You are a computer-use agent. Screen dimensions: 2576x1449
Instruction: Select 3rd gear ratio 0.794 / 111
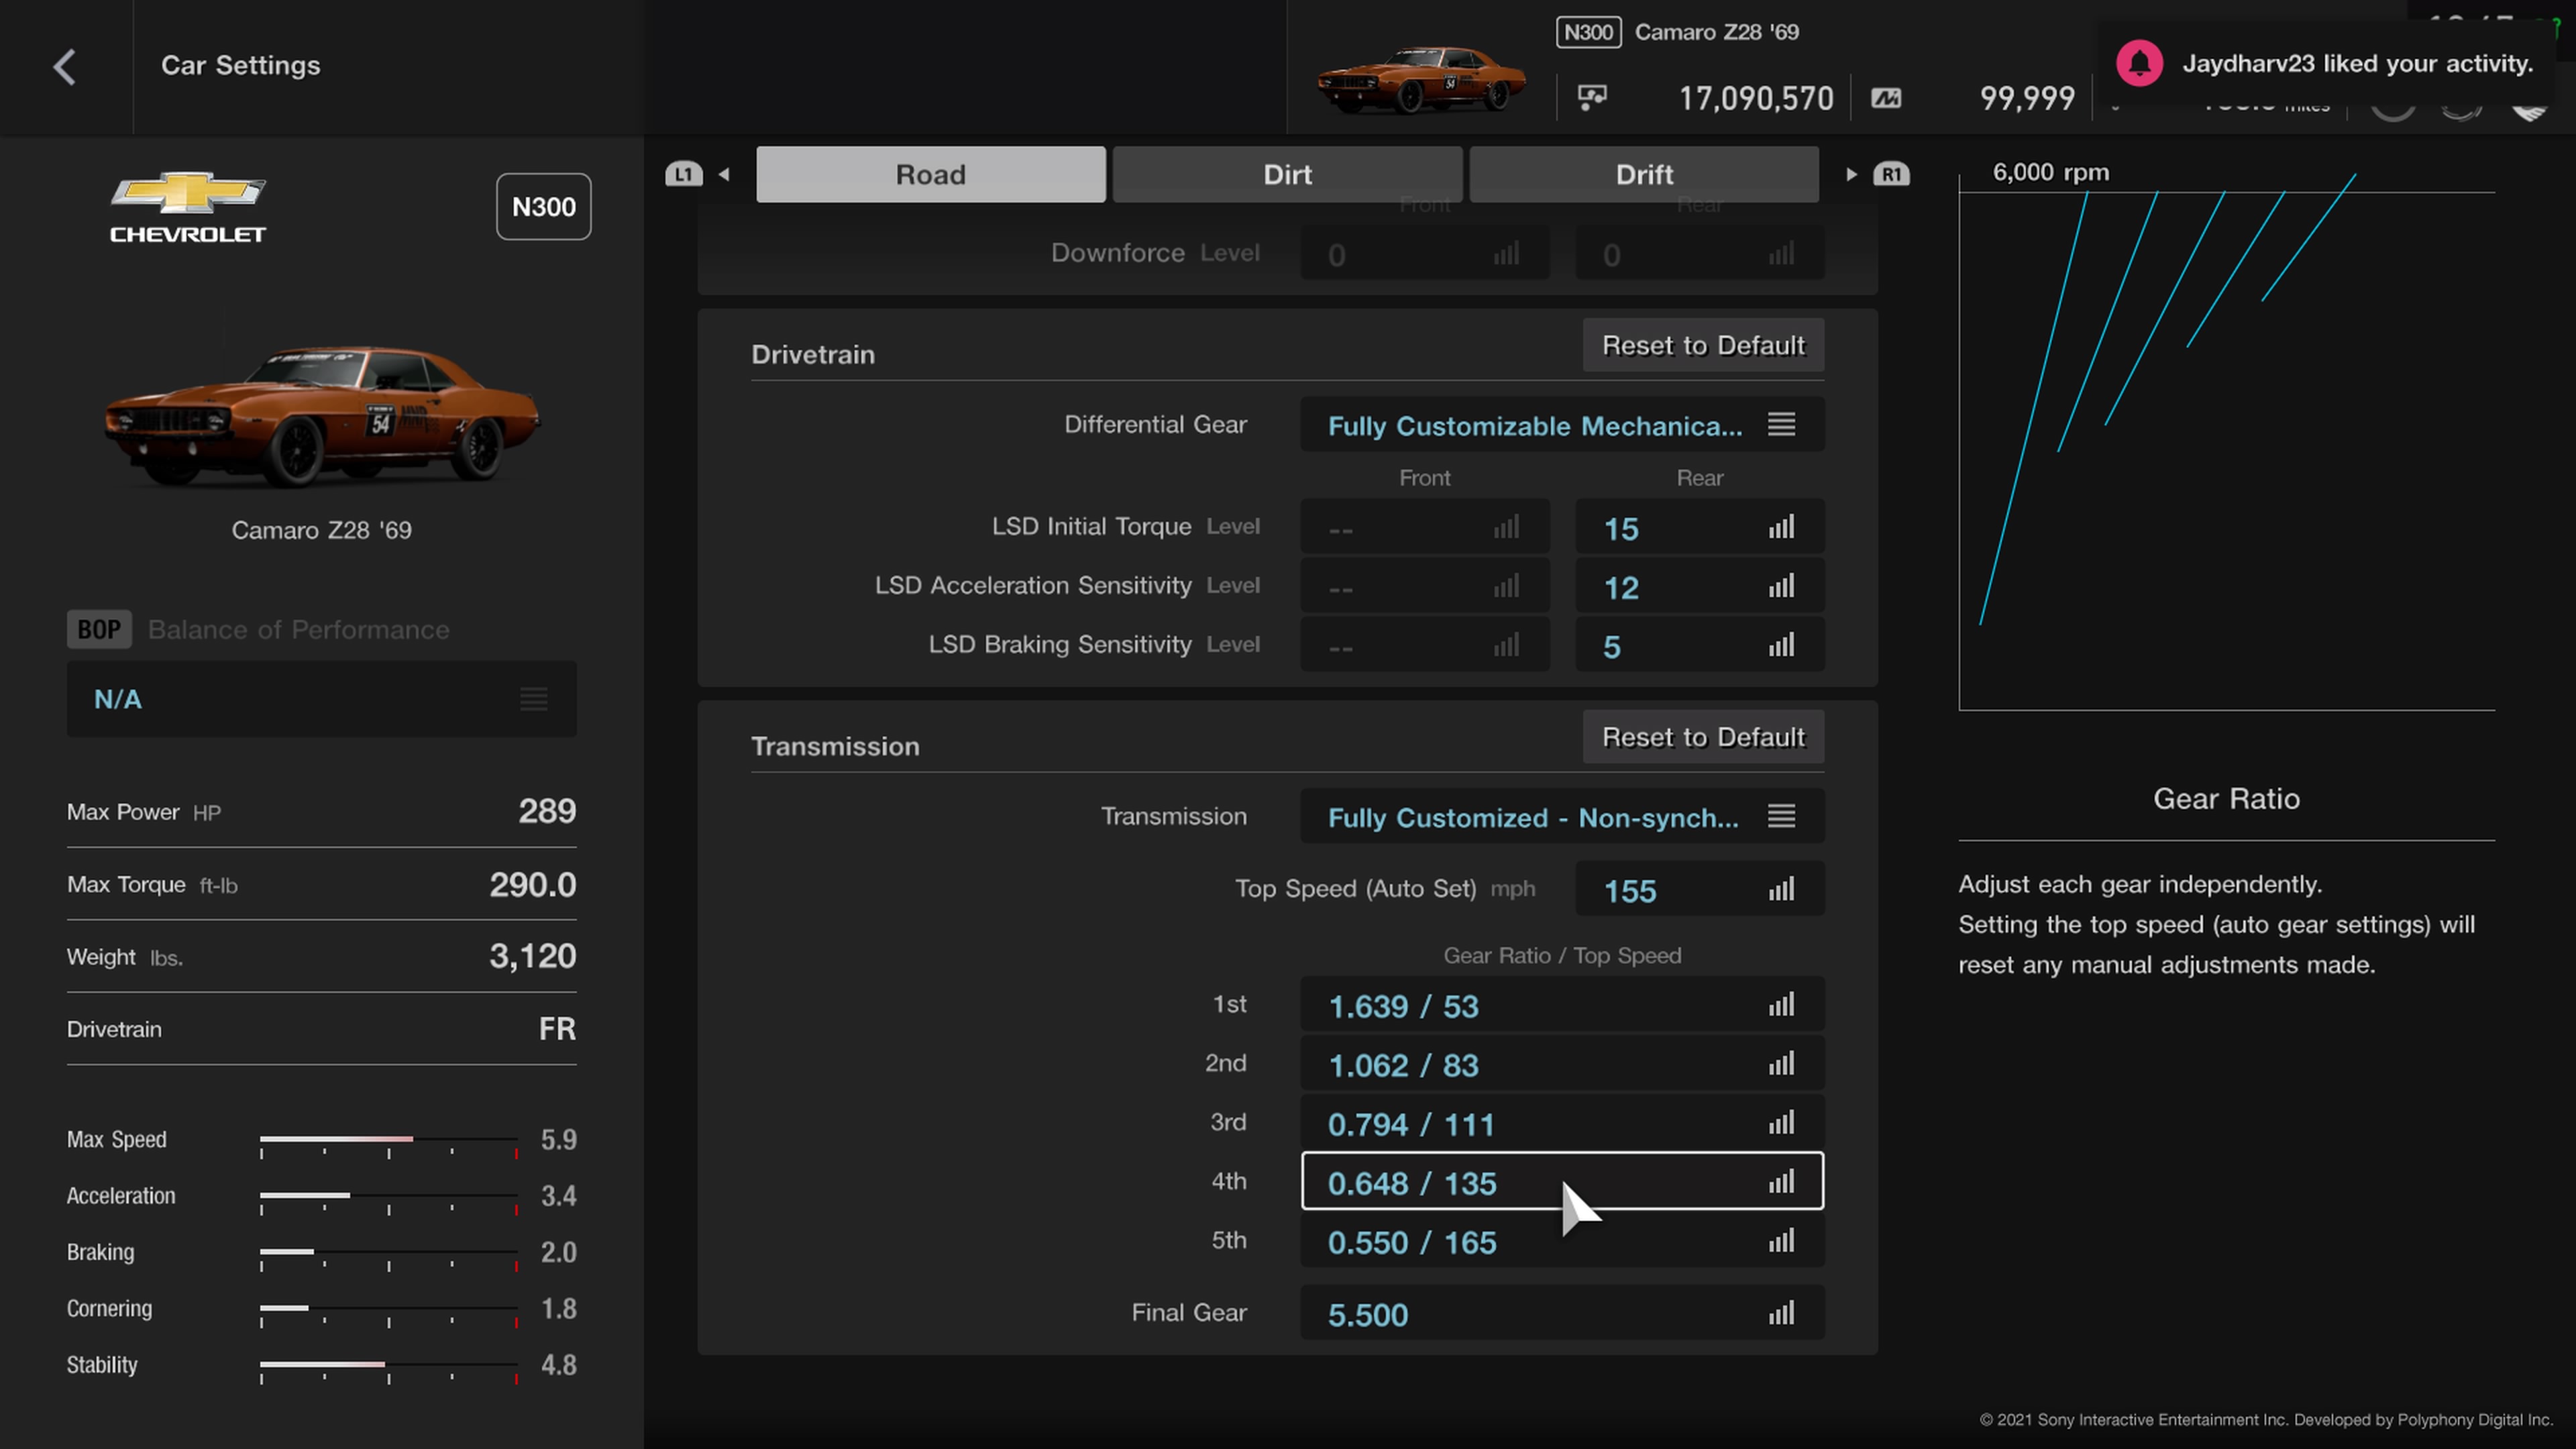pyautogui.click(x=1562, y=1123)
